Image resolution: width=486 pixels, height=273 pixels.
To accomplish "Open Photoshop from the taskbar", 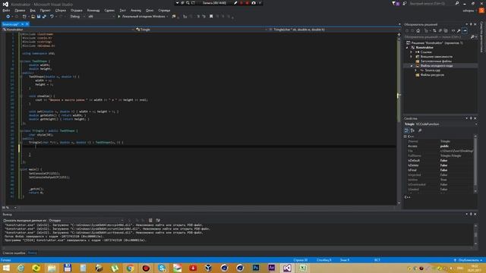I will (x=256, y=268).
